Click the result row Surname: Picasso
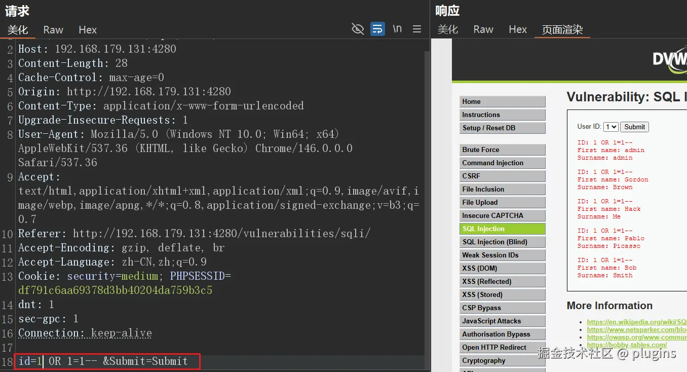The width and height of the screenshot is (687, 372). point(609,246)
